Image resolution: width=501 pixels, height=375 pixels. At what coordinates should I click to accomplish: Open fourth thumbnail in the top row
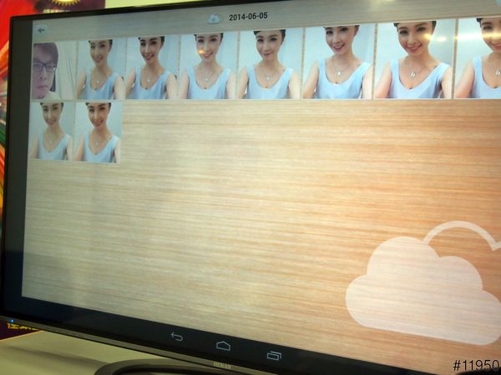click(x=208, y=65)
